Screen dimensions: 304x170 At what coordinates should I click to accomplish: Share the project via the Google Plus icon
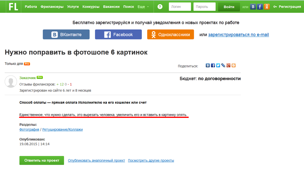pyautogui.click(x=228, y=65)
